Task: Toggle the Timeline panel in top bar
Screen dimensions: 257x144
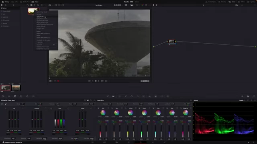Action: coord(222,2)
